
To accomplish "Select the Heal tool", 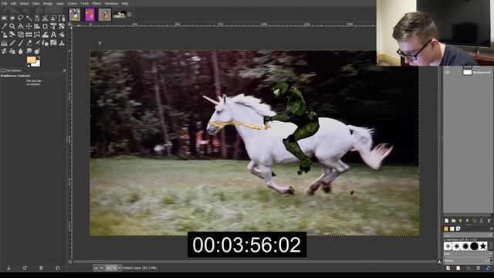I will pos(4,51).
